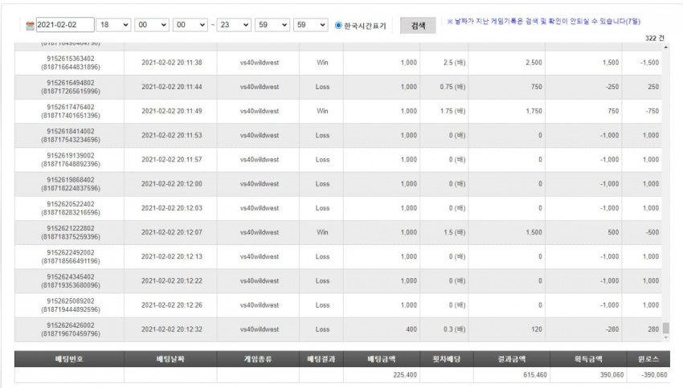This screenshot has width=683, height=388.
Task: Open the calendar date picker icon
Action: pyautogui.click(x=30, y=25)
